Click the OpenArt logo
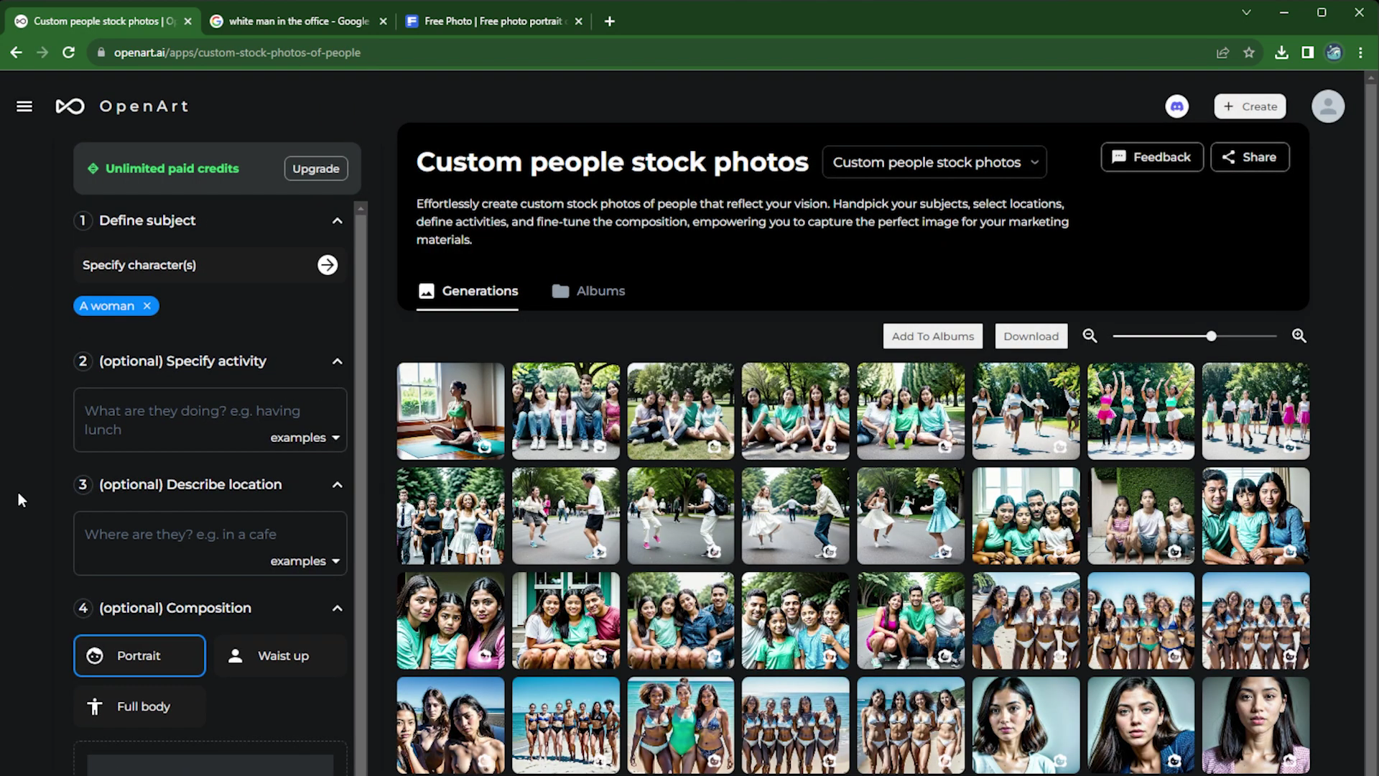This screenshot has height=776, width=1379. [x=122, y=106]
